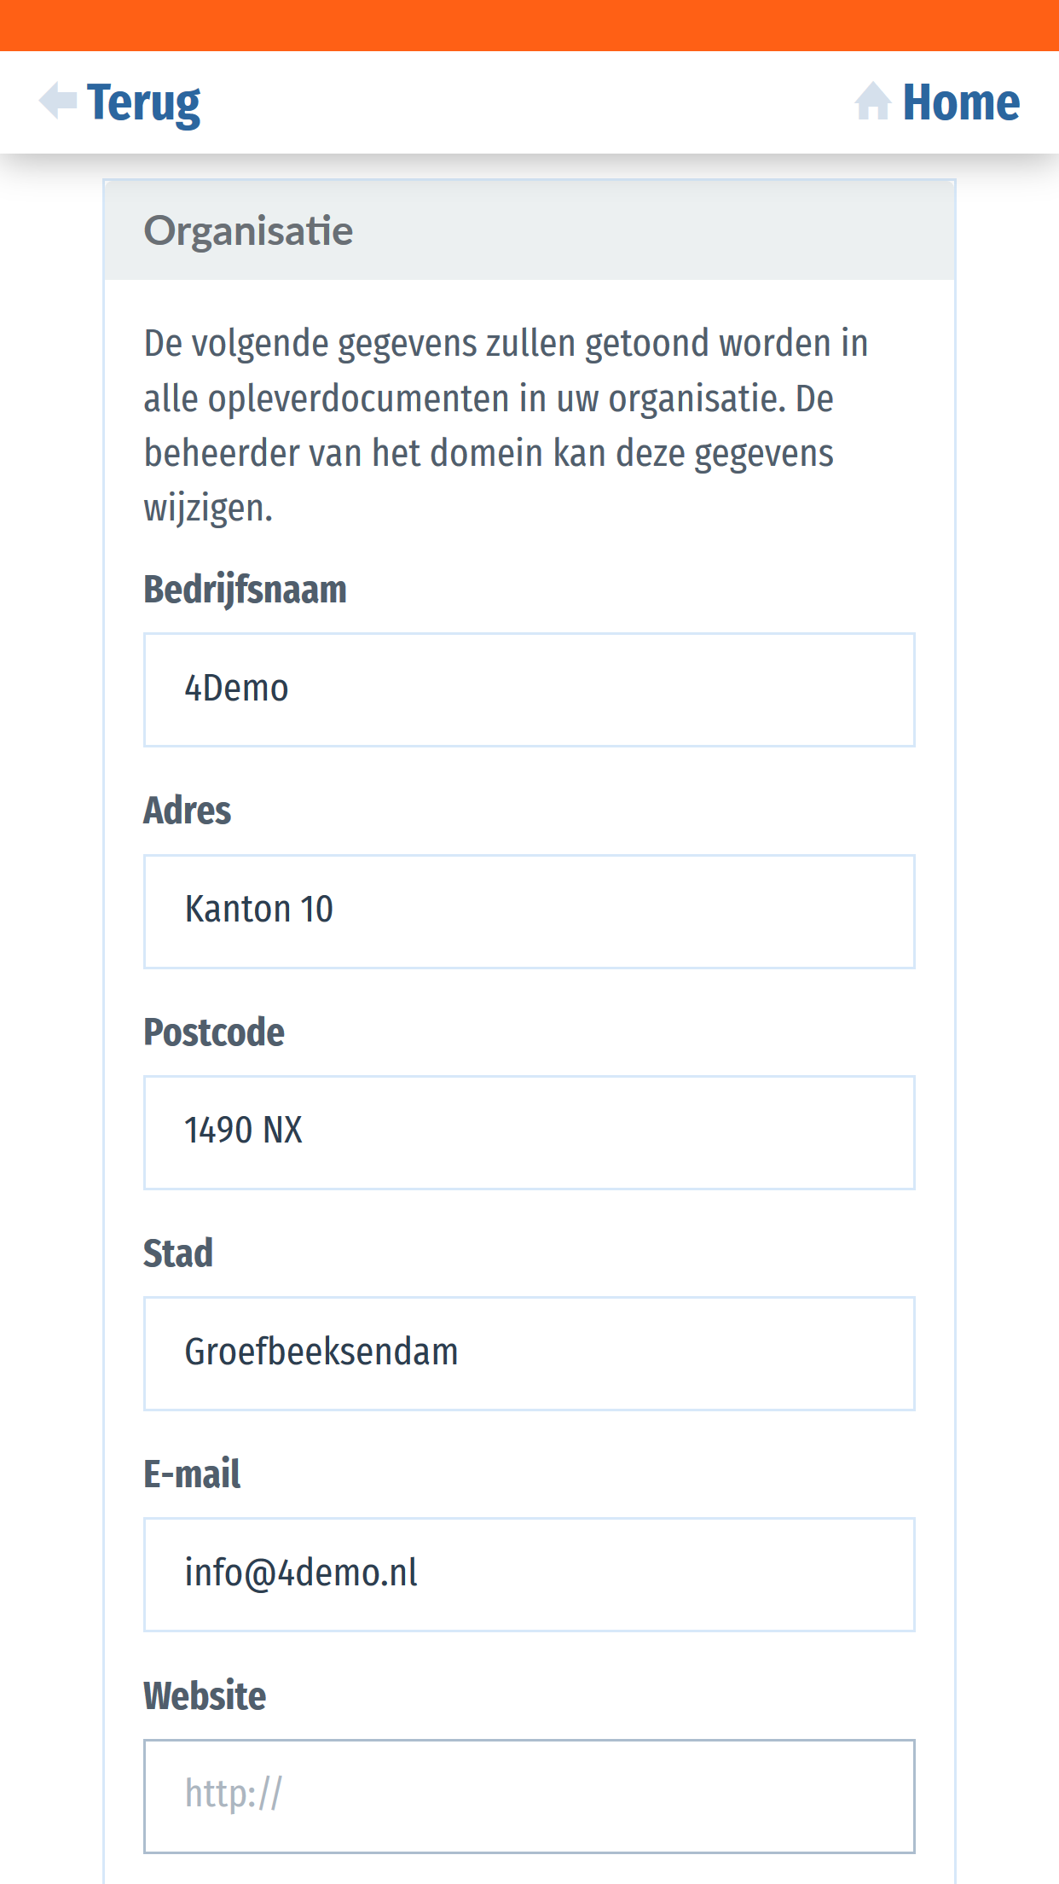Select the Postcode field showing 1490 NX
The width and height of the screenshot is (1059, 1884).
529,1132
